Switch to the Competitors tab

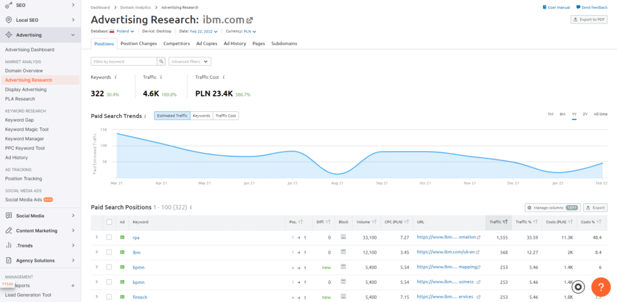point(177,43)
